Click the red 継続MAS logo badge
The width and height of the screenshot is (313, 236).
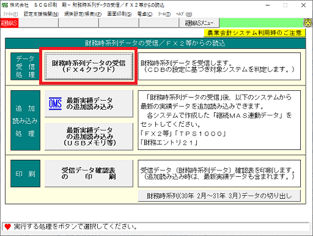click(x=9, y=23)
